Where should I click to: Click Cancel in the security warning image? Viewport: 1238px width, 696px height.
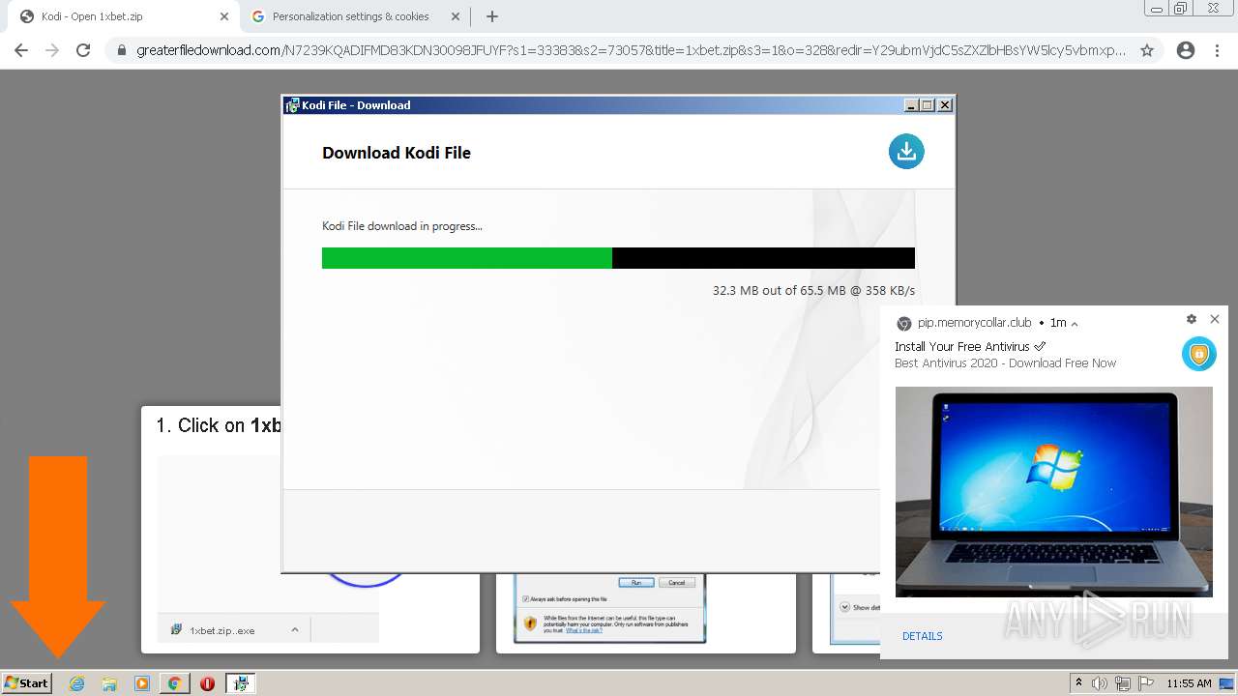(676, 582)
